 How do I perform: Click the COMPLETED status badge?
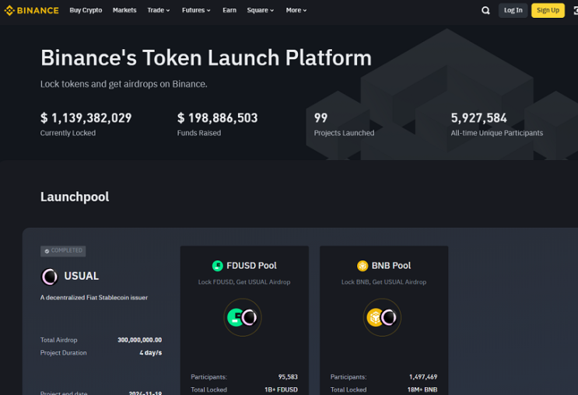coord(63,251)
